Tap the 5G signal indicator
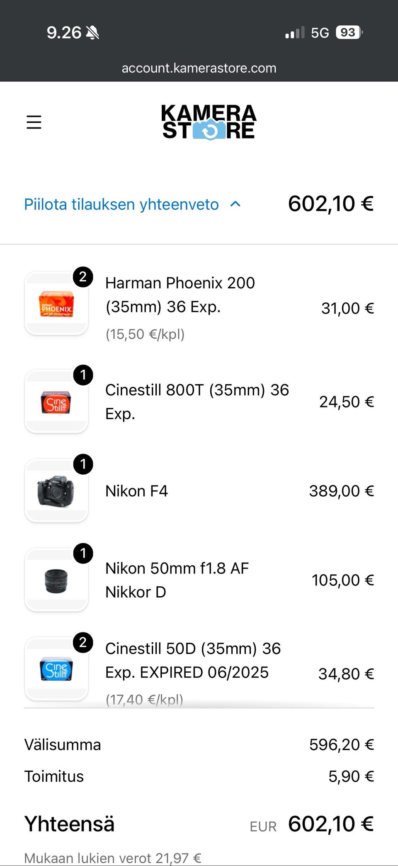The height and width of the screenshot is (866, 398). click(320, 33)
